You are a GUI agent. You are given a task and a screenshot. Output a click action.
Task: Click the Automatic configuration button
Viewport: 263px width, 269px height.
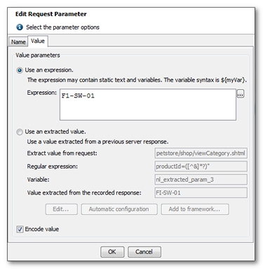[x=119, y=209]
